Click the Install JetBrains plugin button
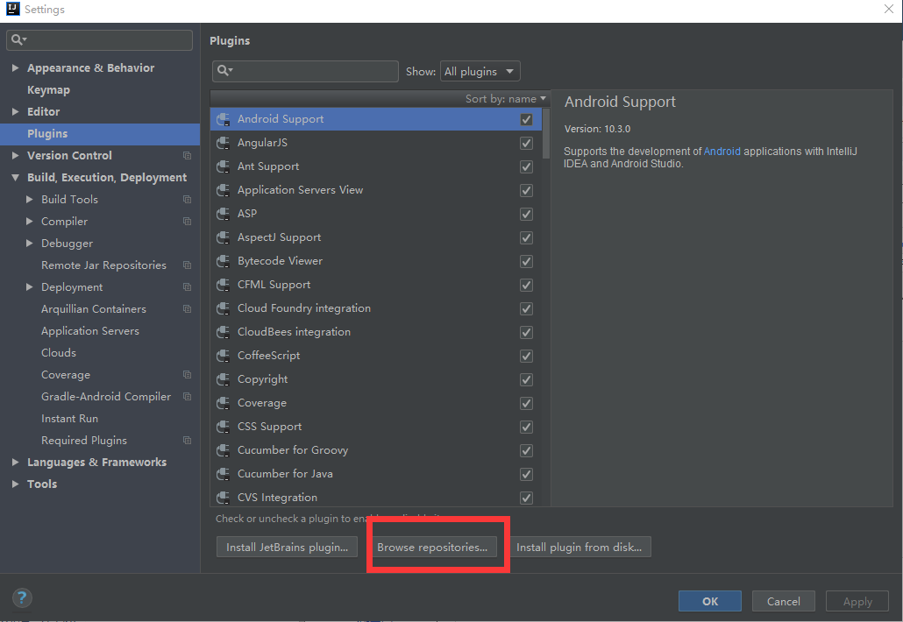 point(287,548)
